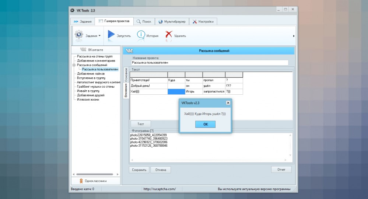Screen dimensions: 368x199
Task: Open the Мультибраузер tab
Action: click(172, 21)
